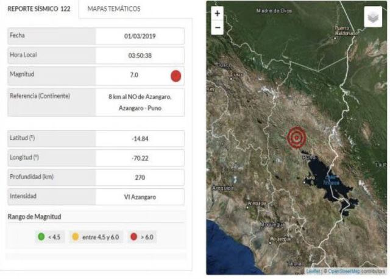Open the Mapas Temáticos tab
The height and width of the screenshot is (279, 390).
[x=114, y=9]
